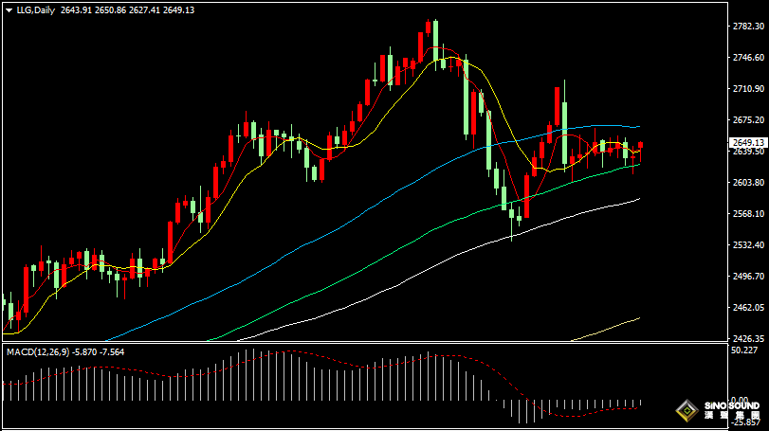
Task: Click the highest candlestick near 2782
Action: (435, 44)
